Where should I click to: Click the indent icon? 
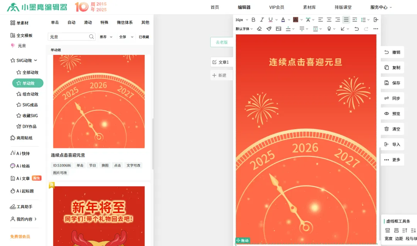(x=354, y=20)
